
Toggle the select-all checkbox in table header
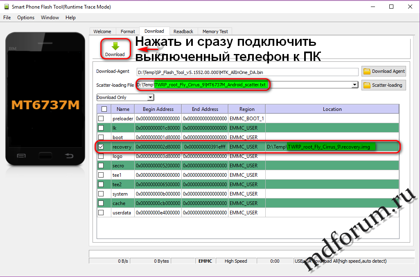[x=104, y=109]
